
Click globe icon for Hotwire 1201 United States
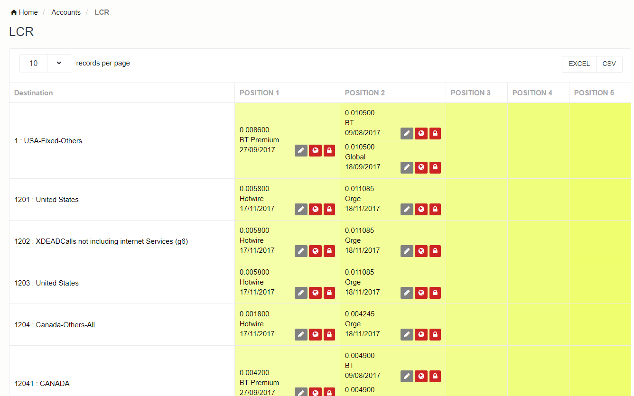tap(316, 209)
